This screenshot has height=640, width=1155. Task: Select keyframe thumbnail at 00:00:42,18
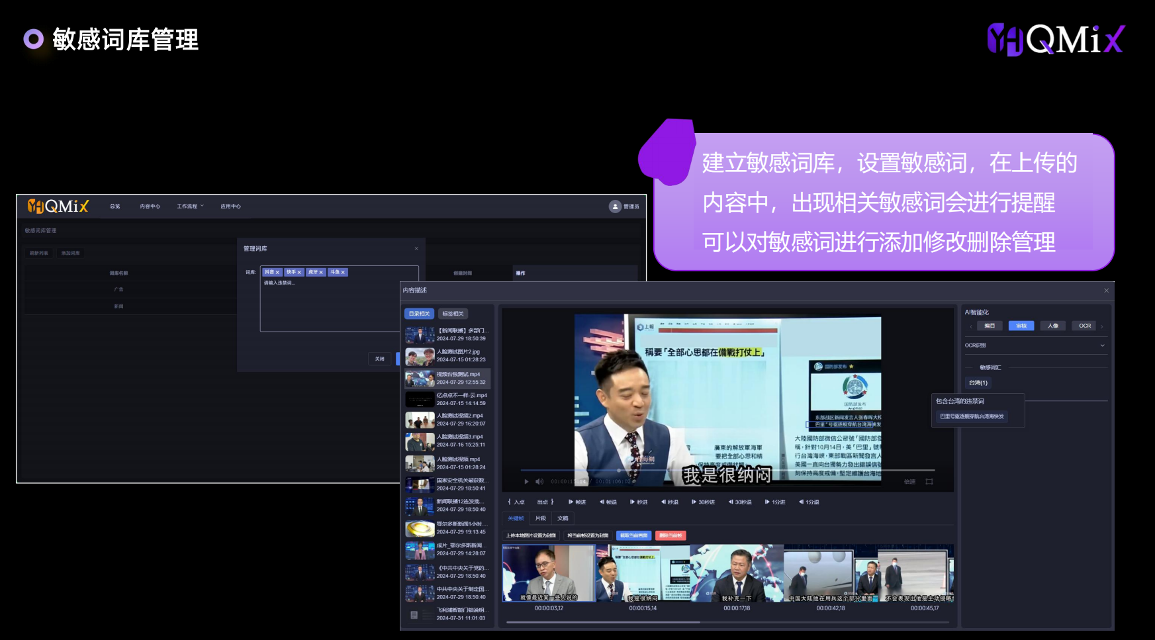coord(831,573)
